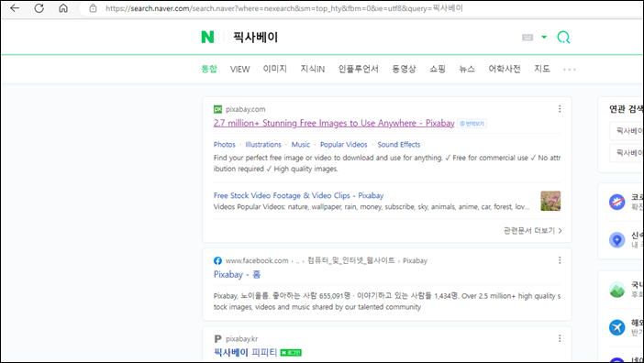Open the 동영상 tab
644x363 pixels.
[x=404, y=69]
